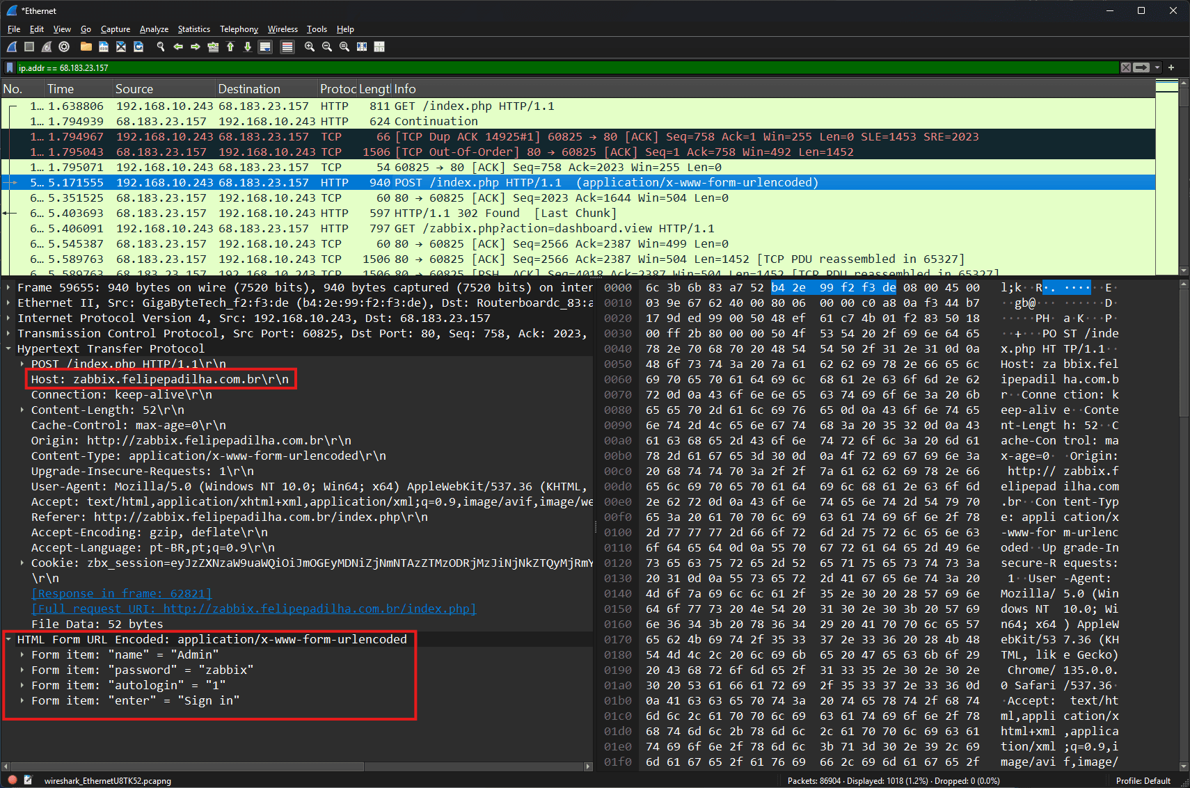The image size is (1190, 788).
Task: Open the Analyze menu
Action: pos(154,29)
